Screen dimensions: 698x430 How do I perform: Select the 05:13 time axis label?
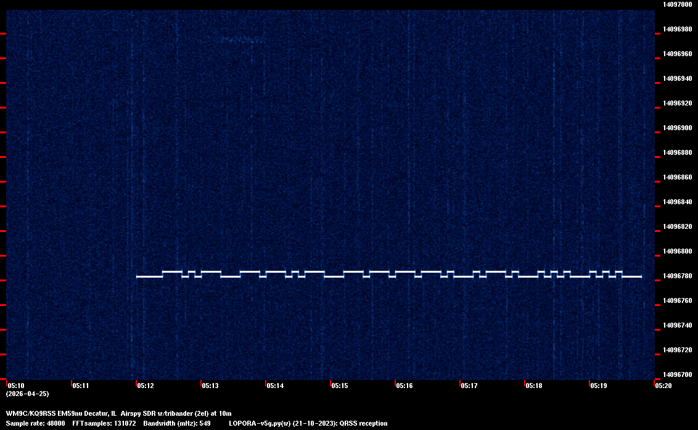coord(210,386)
